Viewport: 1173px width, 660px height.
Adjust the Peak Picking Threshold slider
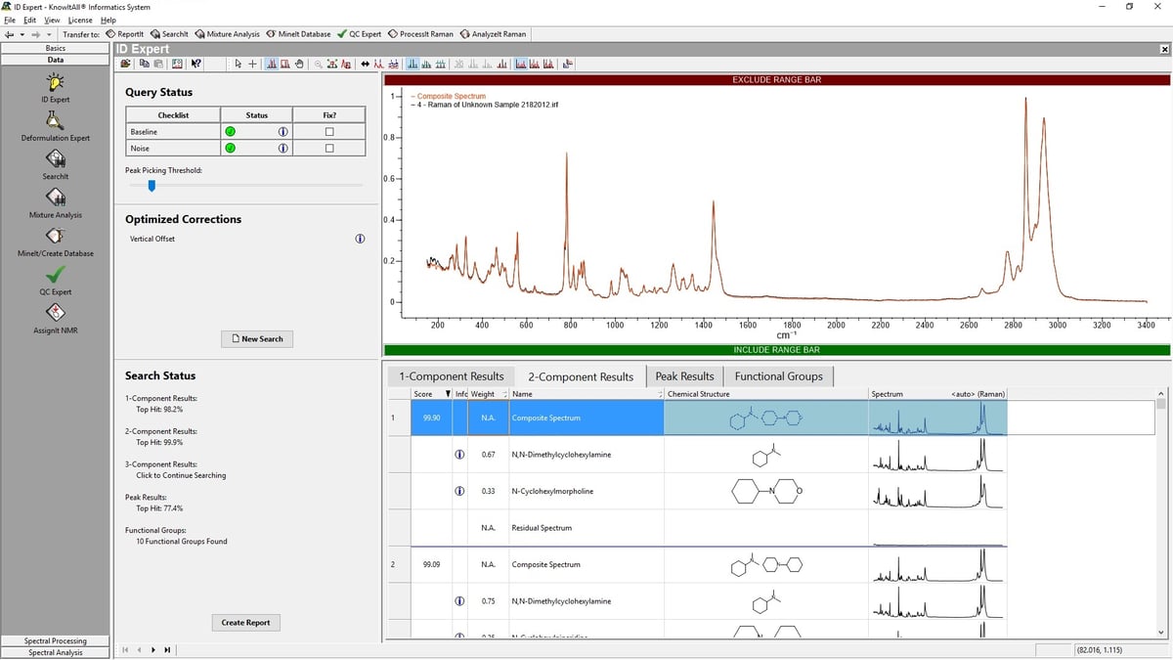click(x=151, y=186)
